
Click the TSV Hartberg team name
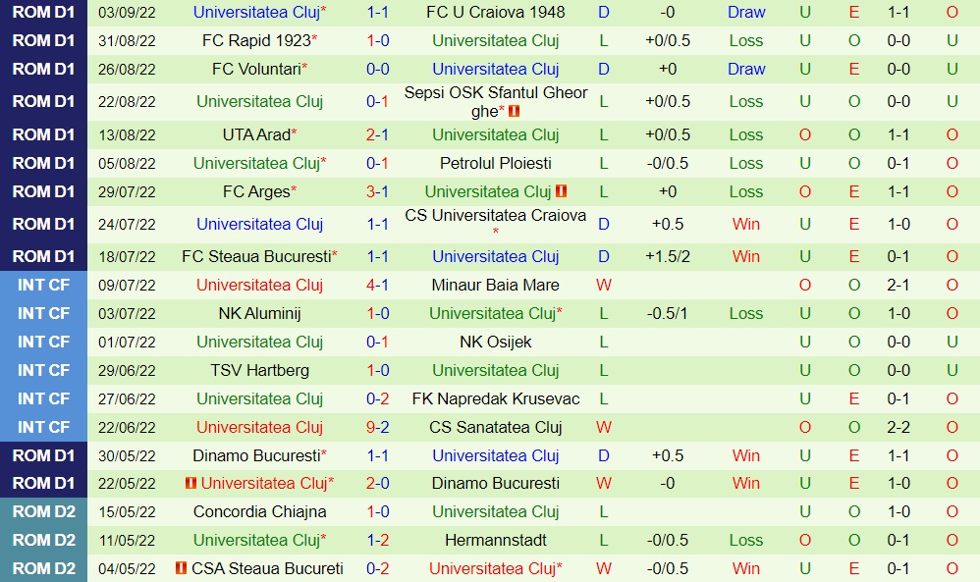point(259,370)
